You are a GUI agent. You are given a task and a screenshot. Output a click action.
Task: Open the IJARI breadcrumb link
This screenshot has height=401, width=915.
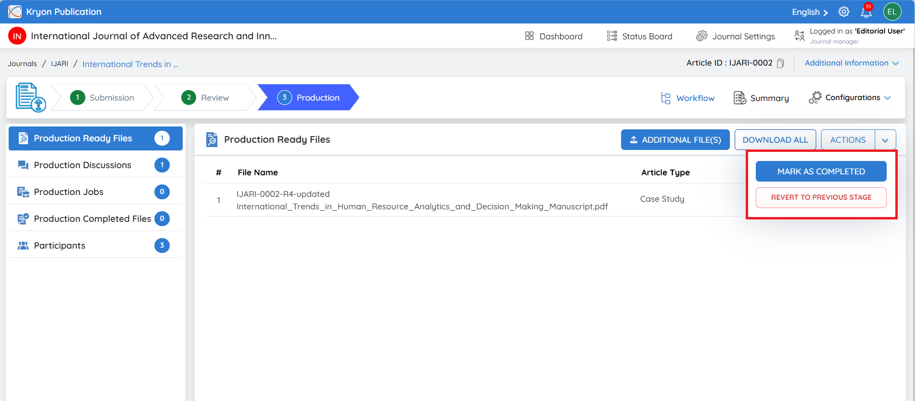point(59,64)
